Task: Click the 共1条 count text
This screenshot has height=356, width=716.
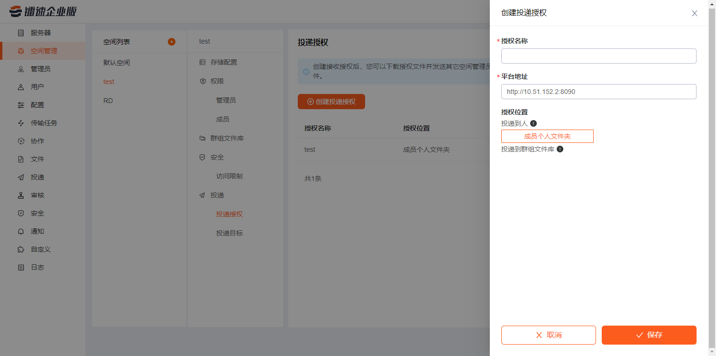Action: coord(313,178)
